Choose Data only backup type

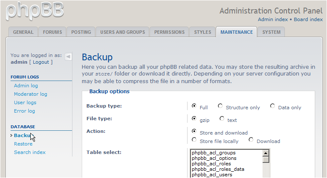click(x=272, y=106)
